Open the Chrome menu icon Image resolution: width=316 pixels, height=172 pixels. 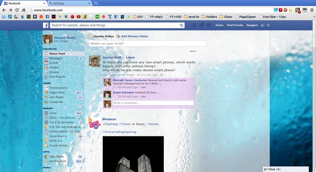click(x=312, y=10)
